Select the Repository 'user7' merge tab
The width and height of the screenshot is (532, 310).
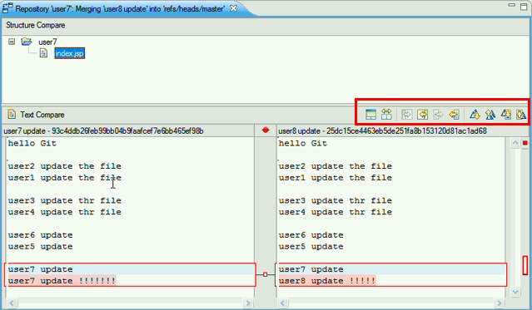pyautogui.click(x=120, y=9)
